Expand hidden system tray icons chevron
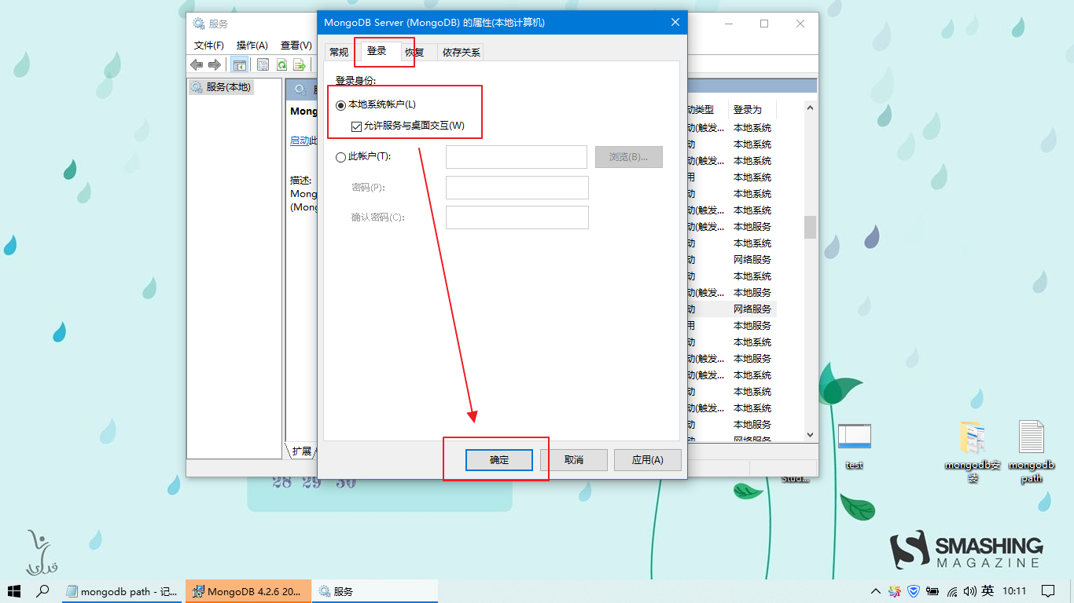This screenshot has width=1074, height=603. tap(876, 591)
